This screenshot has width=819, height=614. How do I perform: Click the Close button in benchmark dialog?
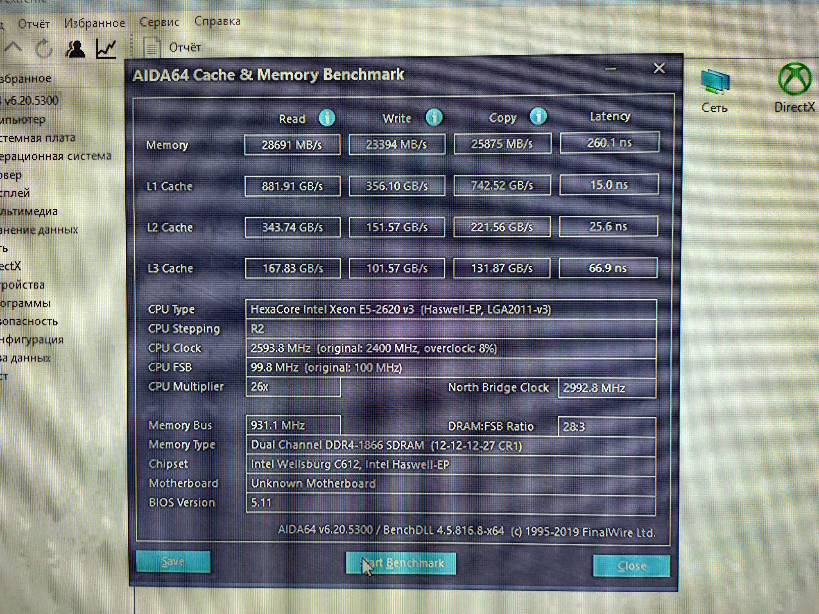[631, 566]
